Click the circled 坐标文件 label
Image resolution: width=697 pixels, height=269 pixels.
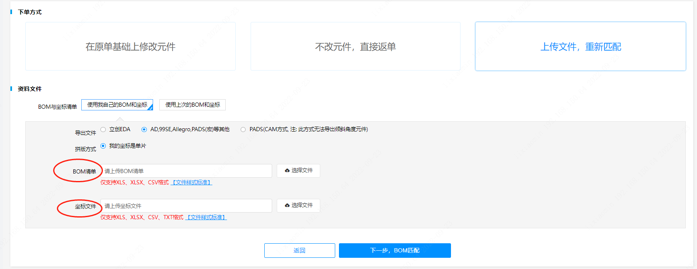(x=85, y=206)
